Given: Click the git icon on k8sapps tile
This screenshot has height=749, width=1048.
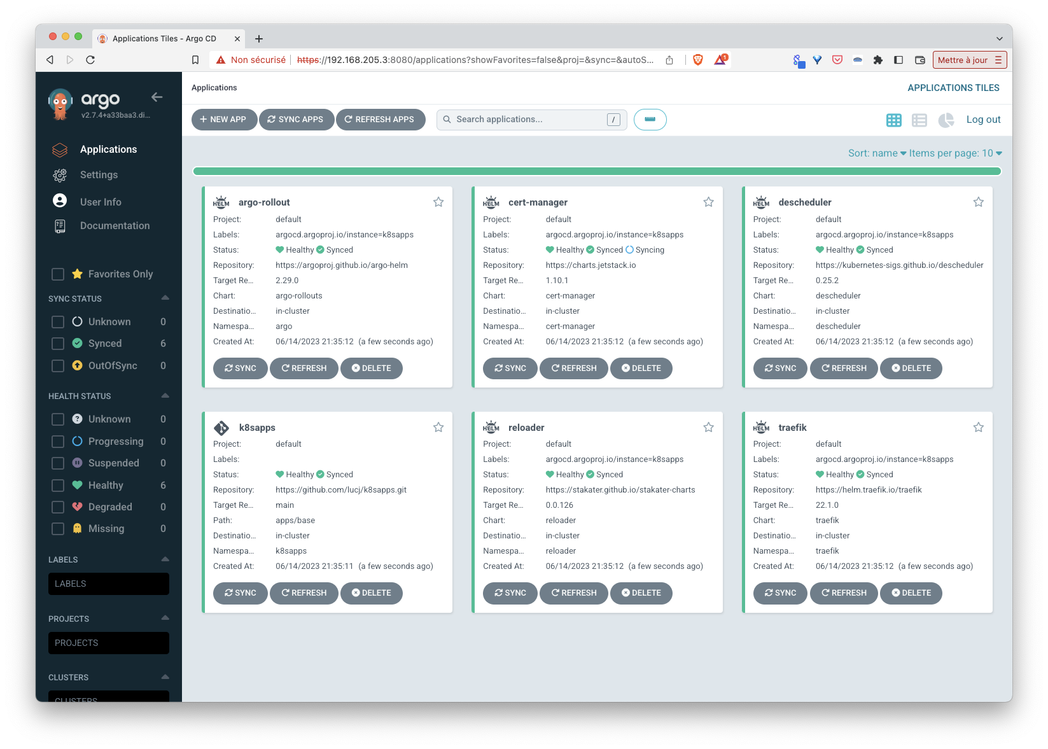Looking at the screenshot, I should [221, 428].
